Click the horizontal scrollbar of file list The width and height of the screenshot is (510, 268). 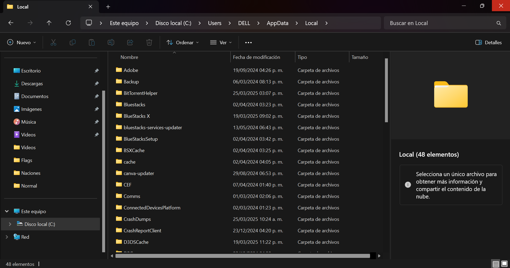243,256
